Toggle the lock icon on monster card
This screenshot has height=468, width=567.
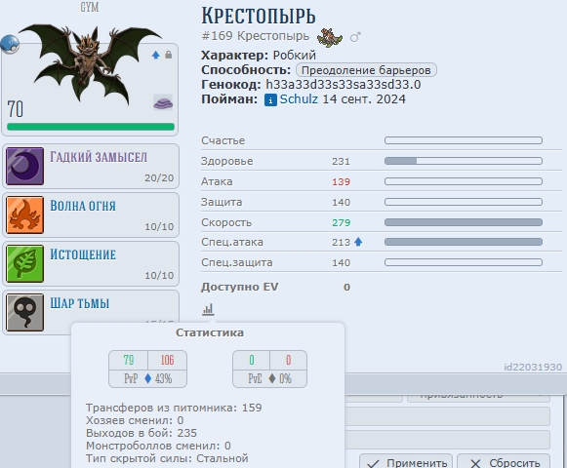[x=168, y=55]
